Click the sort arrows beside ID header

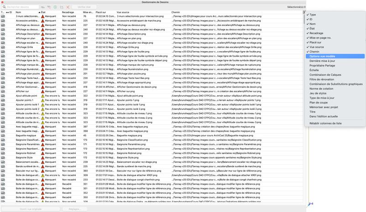pos(7,12)
